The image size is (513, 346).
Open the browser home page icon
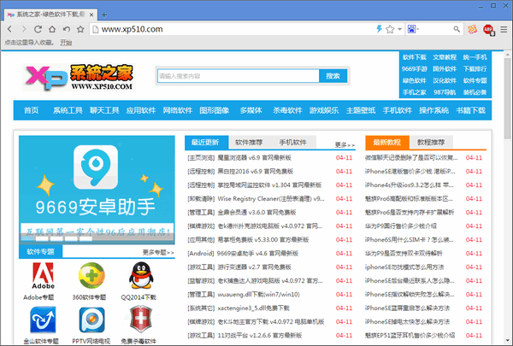tap(52, 29)
